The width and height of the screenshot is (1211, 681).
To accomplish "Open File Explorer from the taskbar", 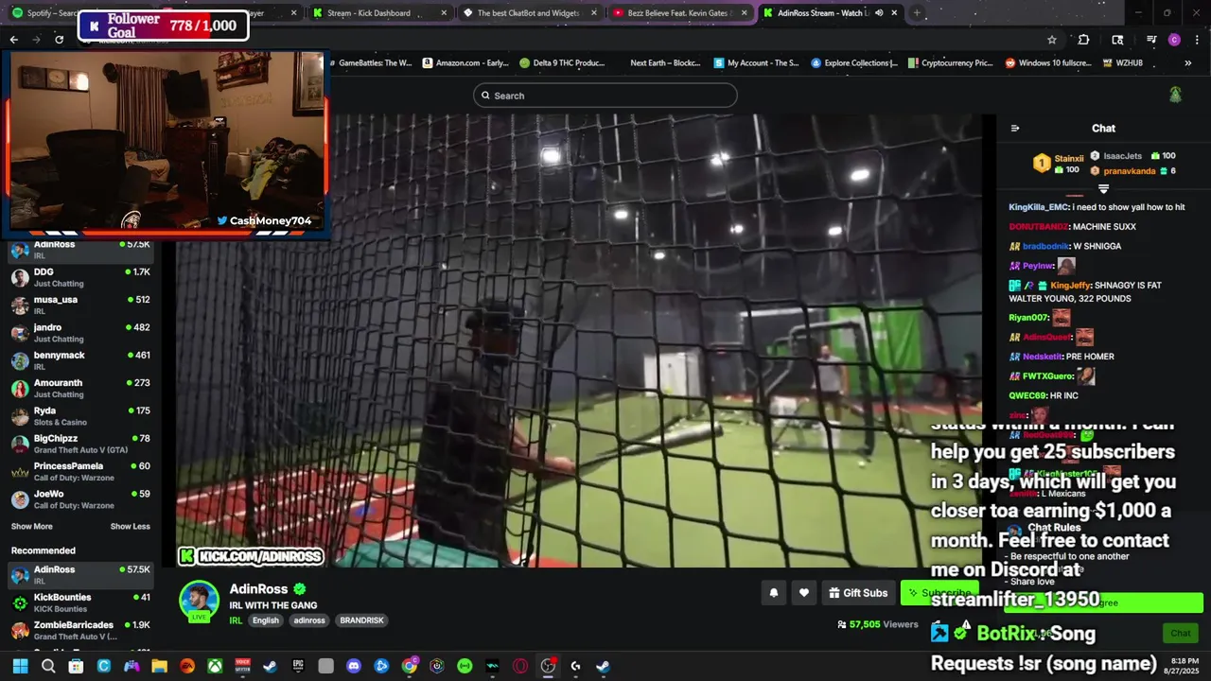I will (x=159, y=666).
